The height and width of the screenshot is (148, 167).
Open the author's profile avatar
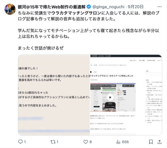pyautogui.click(x=10, y=9)
